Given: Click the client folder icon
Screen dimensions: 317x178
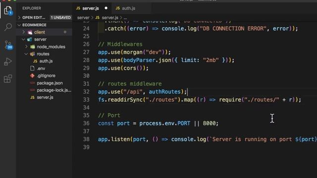Looking at the screenshot, I should (x=30, y=32).
